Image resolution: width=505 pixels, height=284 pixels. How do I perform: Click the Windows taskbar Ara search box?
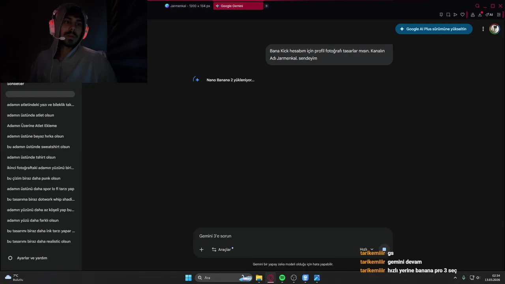click(224, 278)
